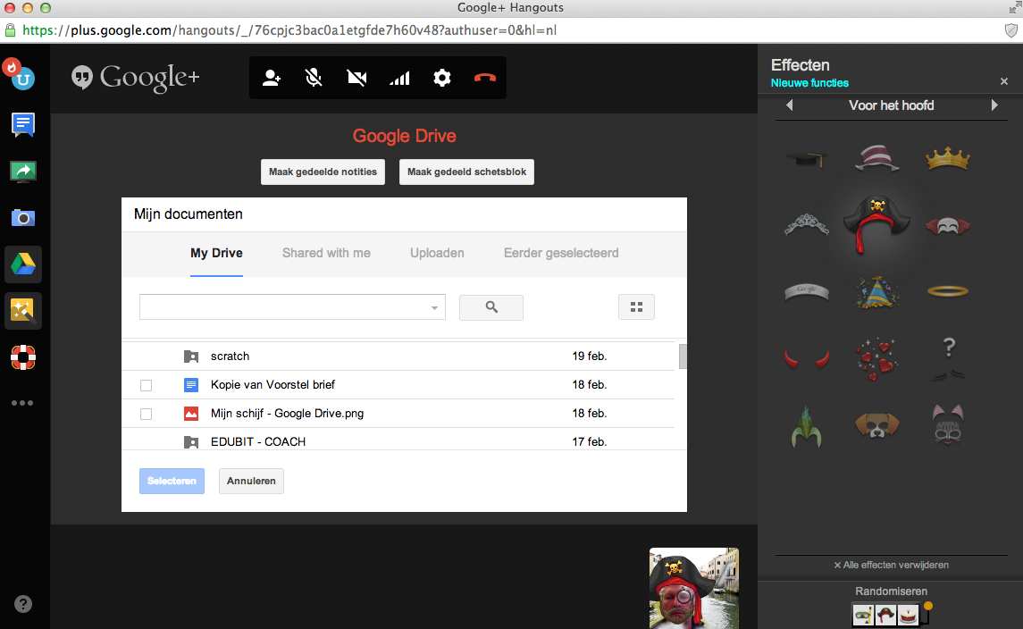
Task: Apply the red devil horns effect
Action: (x=807, y=359)
